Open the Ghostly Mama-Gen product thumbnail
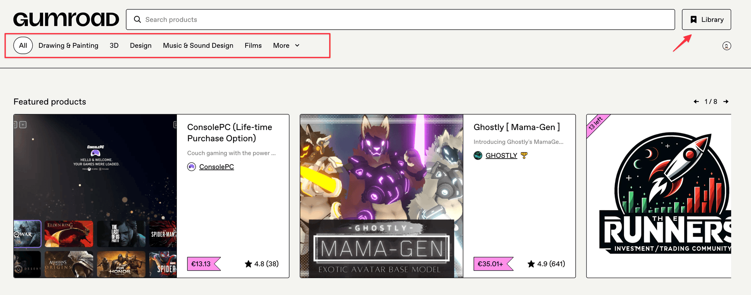 382,196
